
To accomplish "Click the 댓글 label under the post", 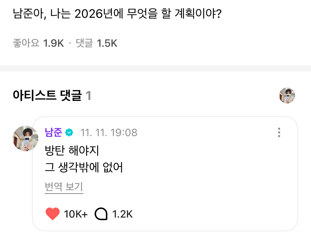I will point(84,43).
